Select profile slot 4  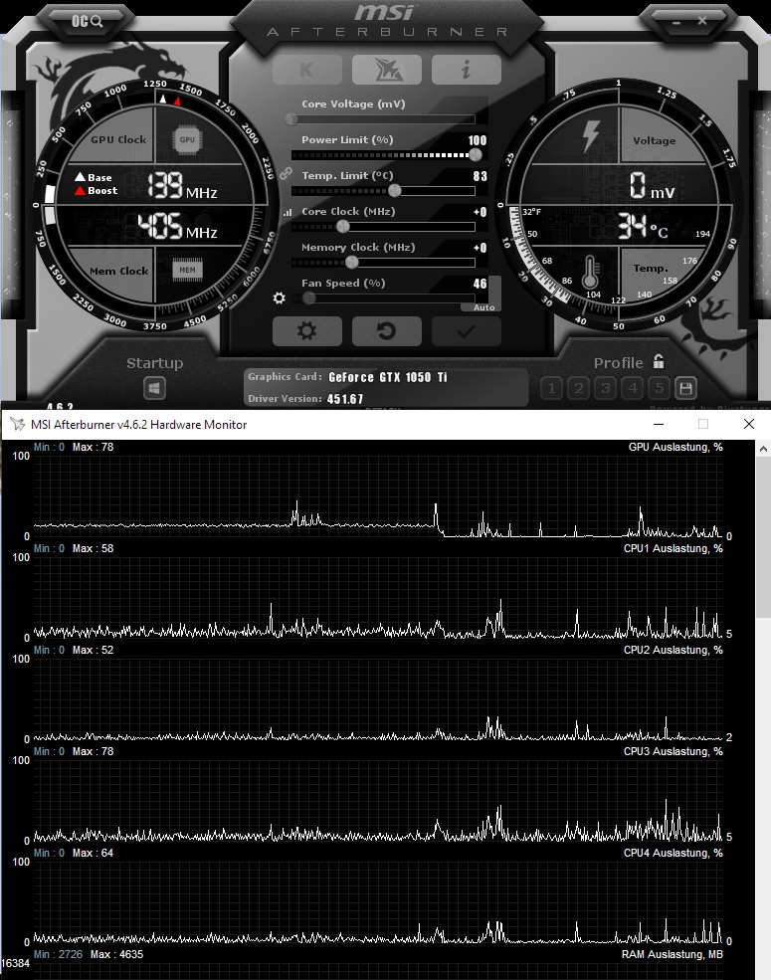coord(633,389)
